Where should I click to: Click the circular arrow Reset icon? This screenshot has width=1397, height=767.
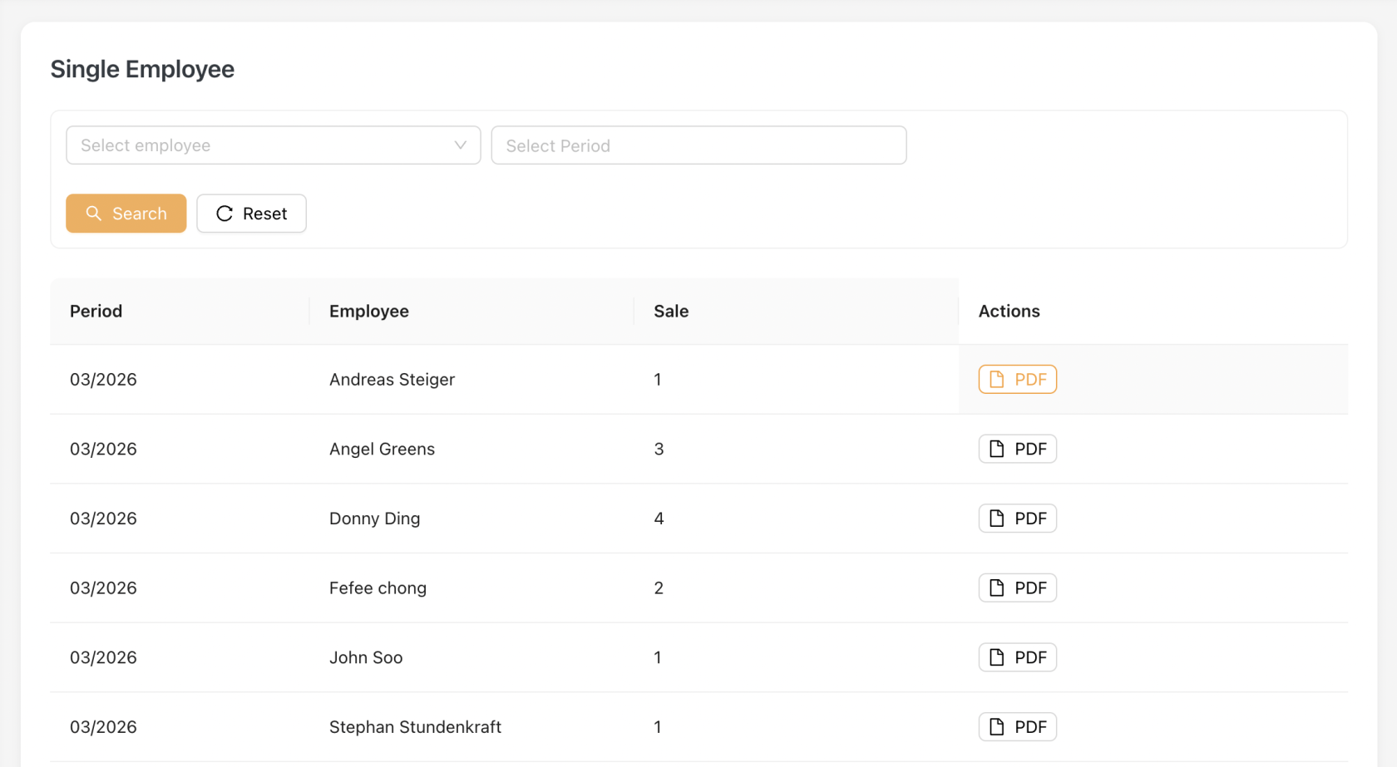pyautogui.click(x=225, y=214)
